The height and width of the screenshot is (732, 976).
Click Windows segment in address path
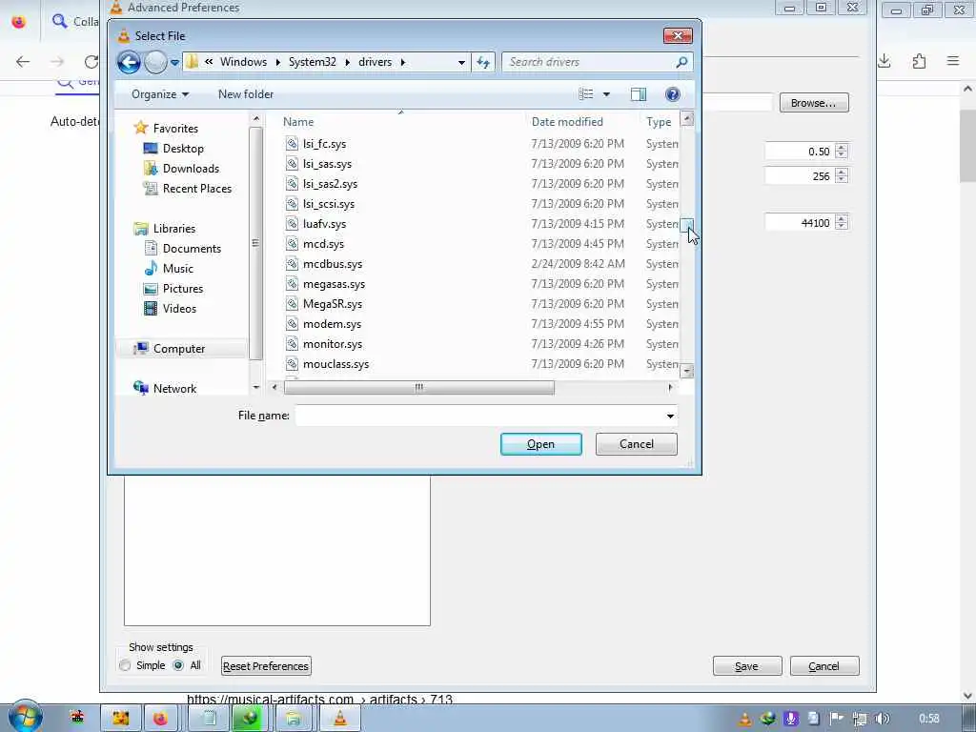[243, 62]
